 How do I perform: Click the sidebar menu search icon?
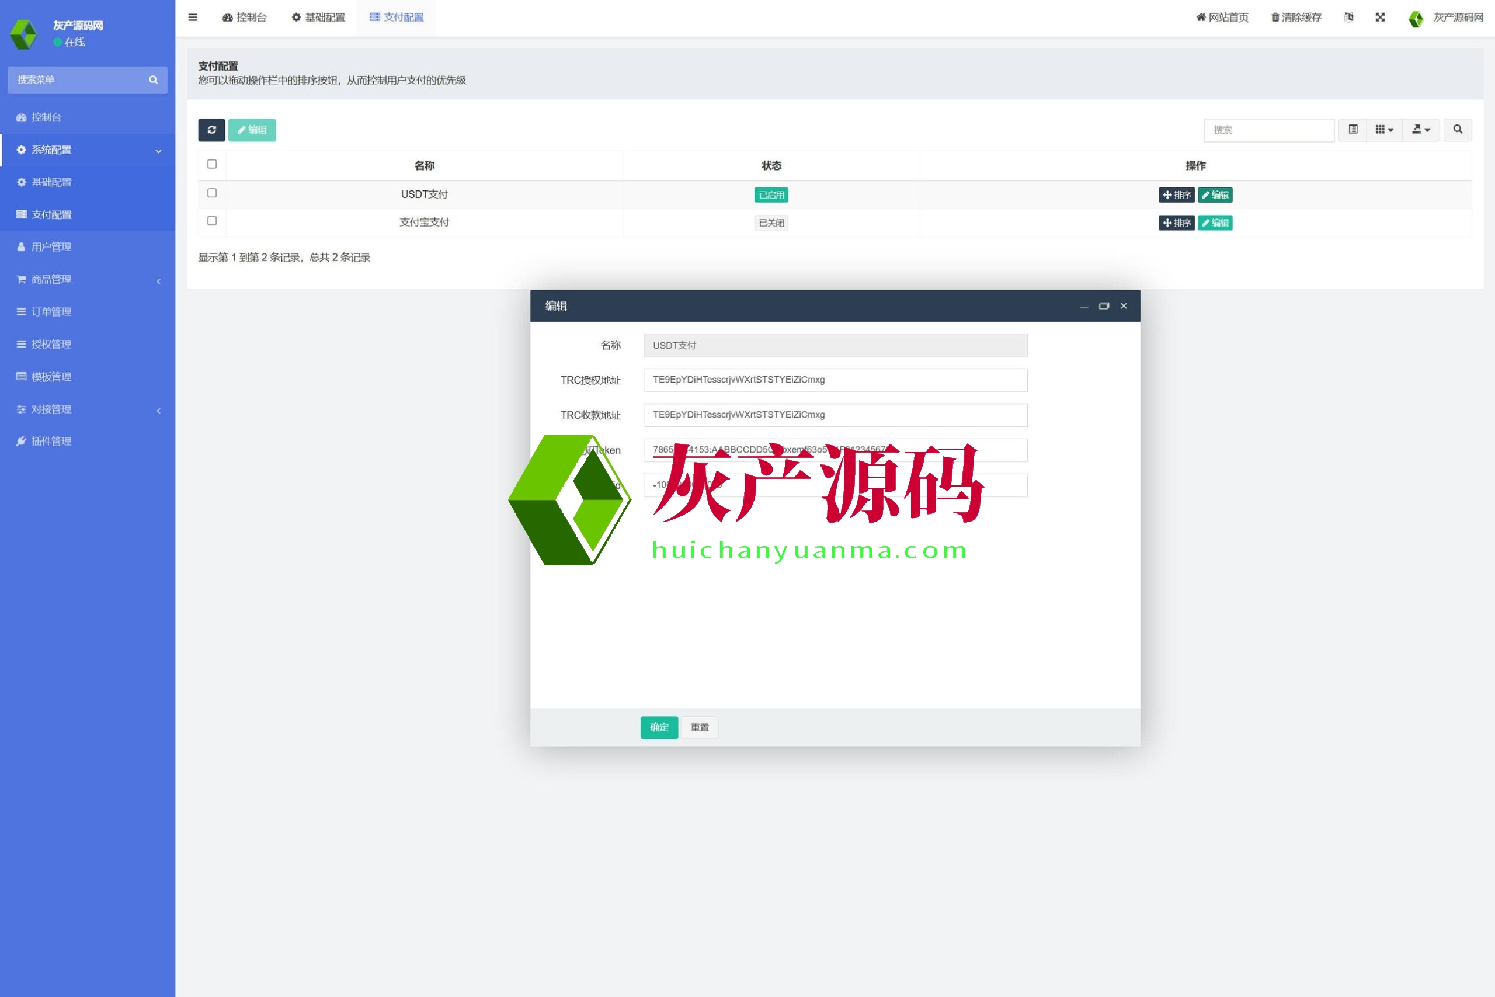pyautogui.click(x=153, y=80)
